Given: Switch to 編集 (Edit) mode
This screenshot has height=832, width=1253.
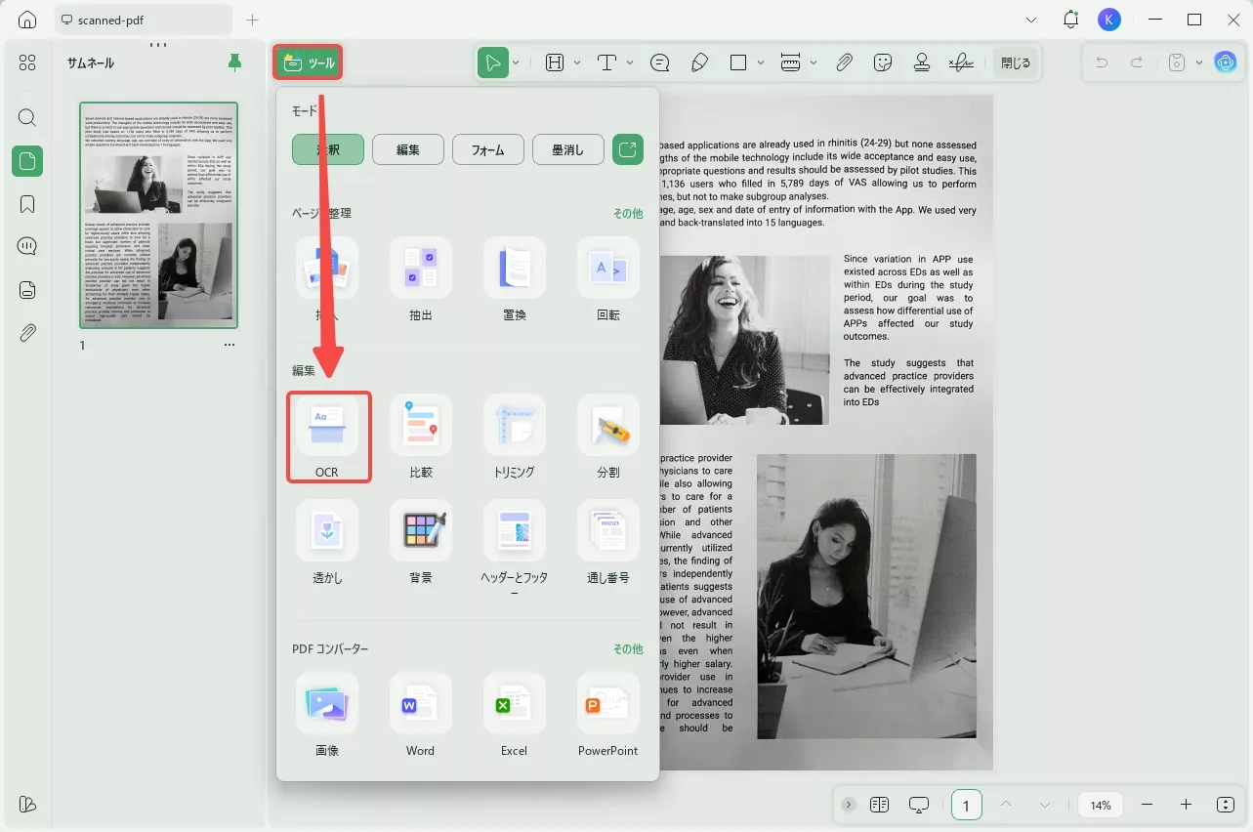Looking at the screenshot, I should pyautogui.click(x=407, y=148).
